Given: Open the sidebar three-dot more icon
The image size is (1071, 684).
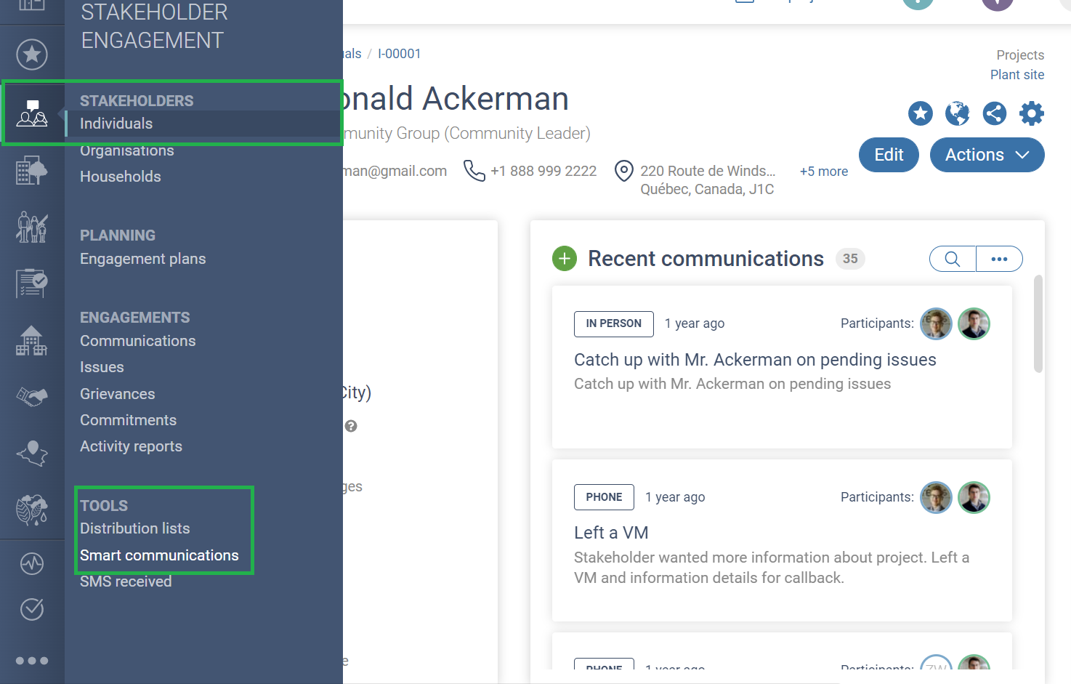Looking at the screenshot, I should click(32, 661).
